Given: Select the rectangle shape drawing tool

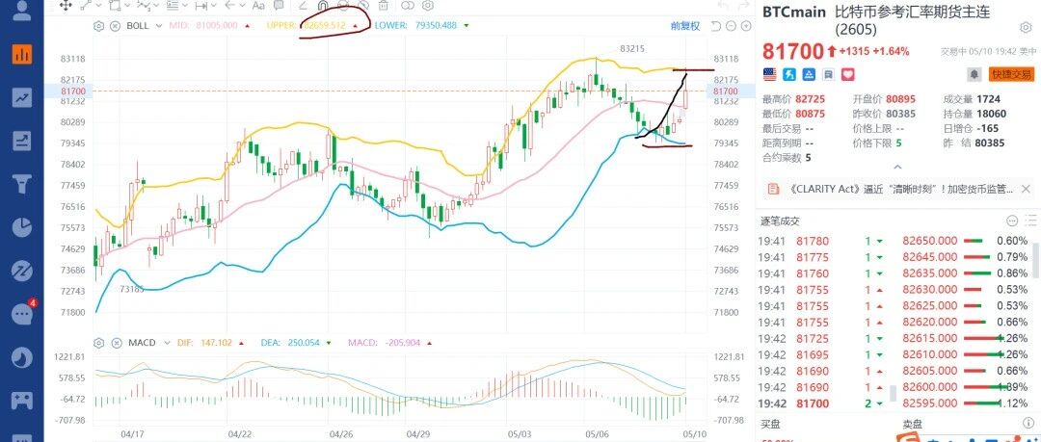Looking at the screenshot, I should (114, 6).
